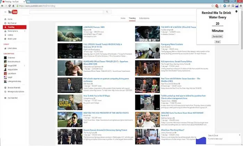Open the Official HD Teaser thumbnail

click(148, 34)
